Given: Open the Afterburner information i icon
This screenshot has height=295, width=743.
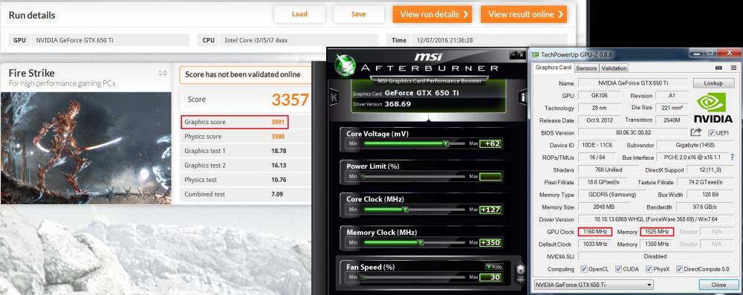Looking at the screenshot, I should click(x=524, y=97).
